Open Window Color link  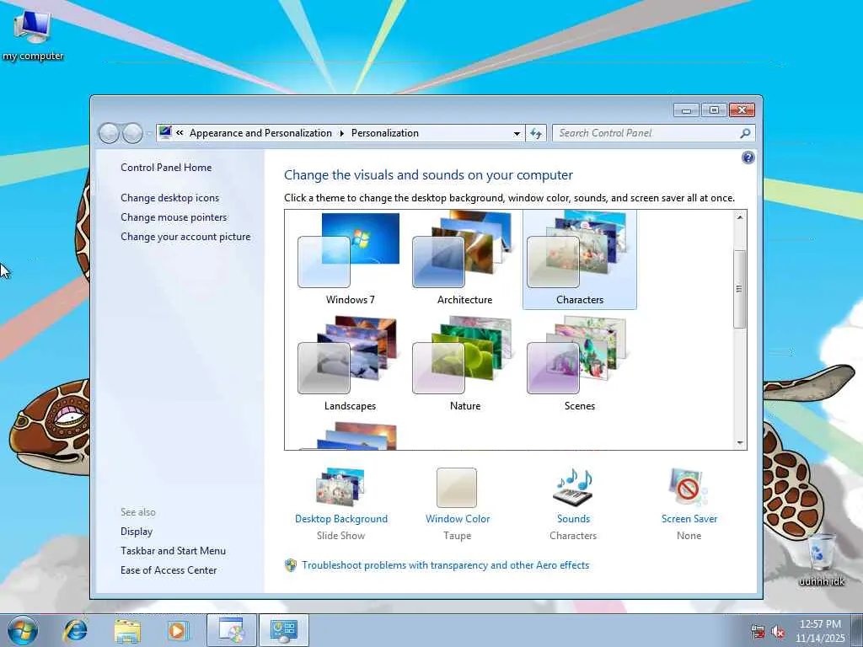[x=458, y=519]
